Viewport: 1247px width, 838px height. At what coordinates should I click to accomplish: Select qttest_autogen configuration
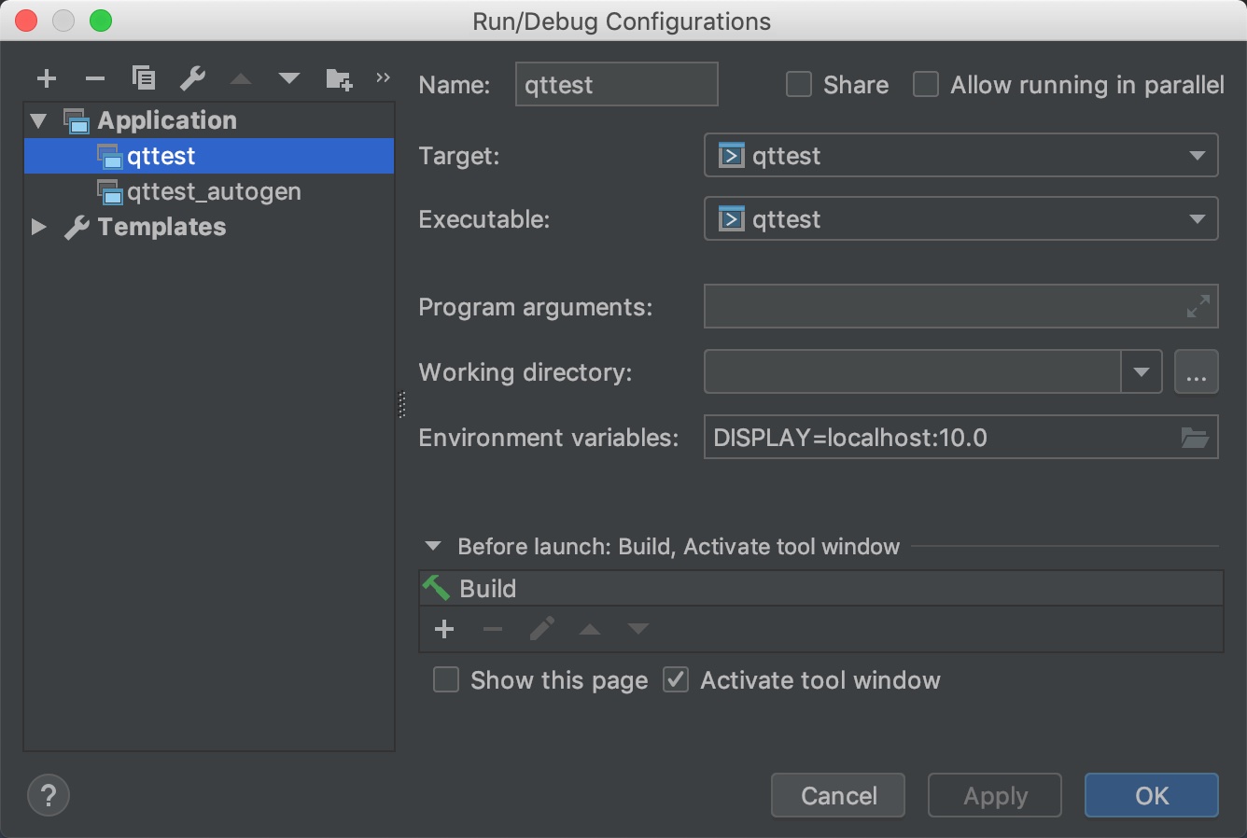(214, 192)
